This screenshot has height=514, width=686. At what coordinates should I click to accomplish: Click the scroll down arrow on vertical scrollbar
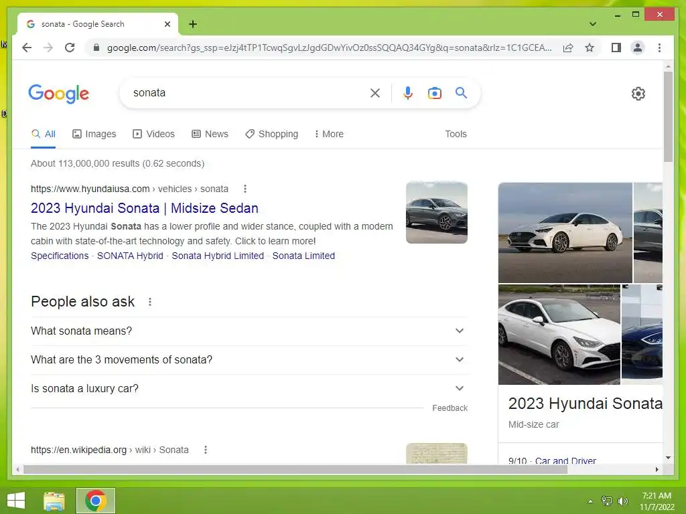point(668,458)
